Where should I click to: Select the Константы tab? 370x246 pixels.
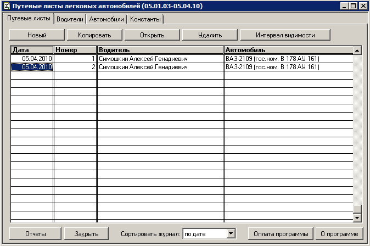pos(145,19)
